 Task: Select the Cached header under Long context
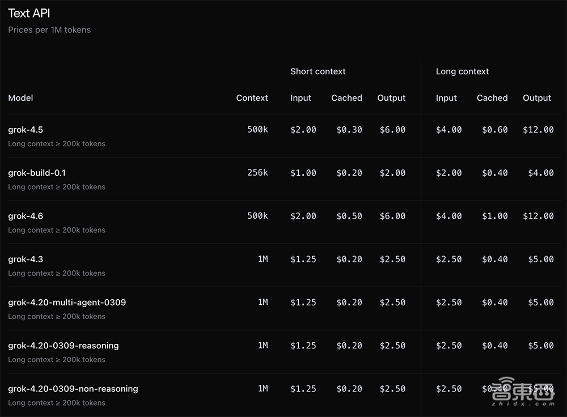click(x=492, y=98)
